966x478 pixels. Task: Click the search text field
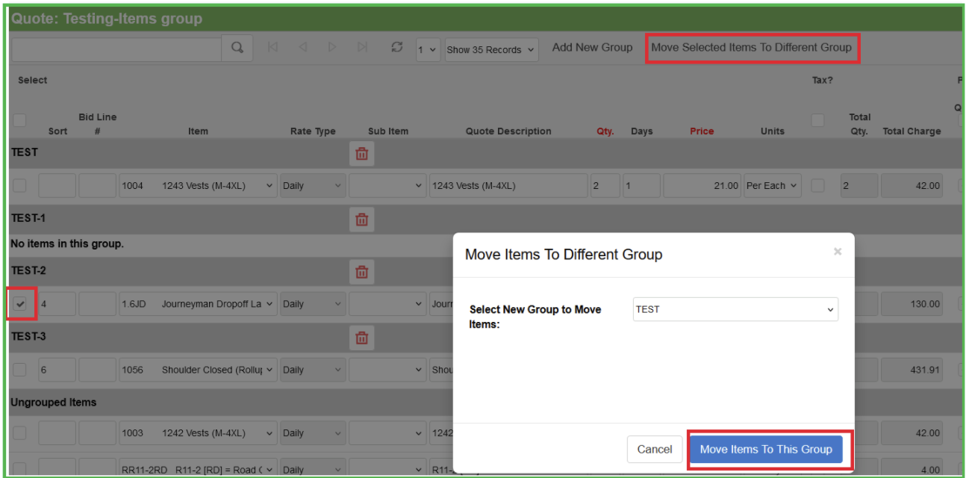116,48
